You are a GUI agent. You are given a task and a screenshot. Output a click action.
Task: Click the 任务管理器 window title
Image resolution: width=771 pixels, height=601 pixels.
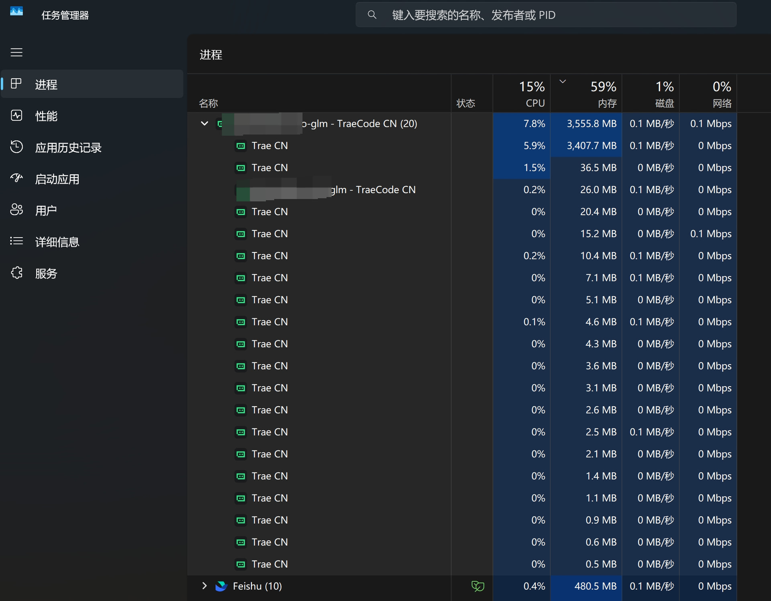coord(65,15)
